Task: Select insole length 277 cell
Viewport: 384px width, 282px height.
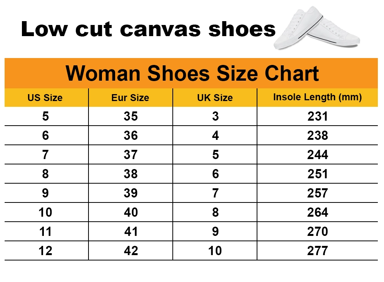Action: click(317, 251)
